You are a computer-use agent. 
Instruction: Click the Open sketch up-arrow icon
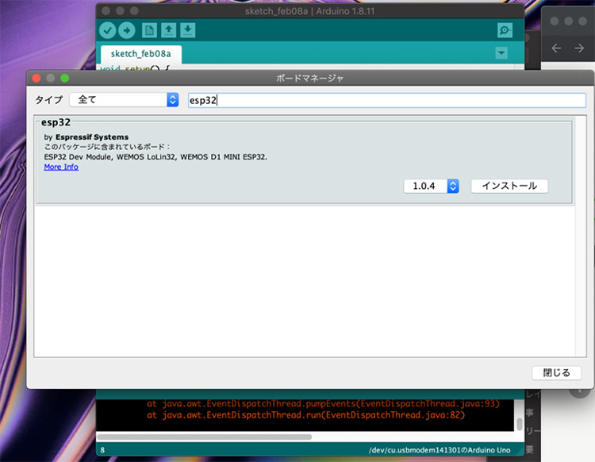(168, 30)
